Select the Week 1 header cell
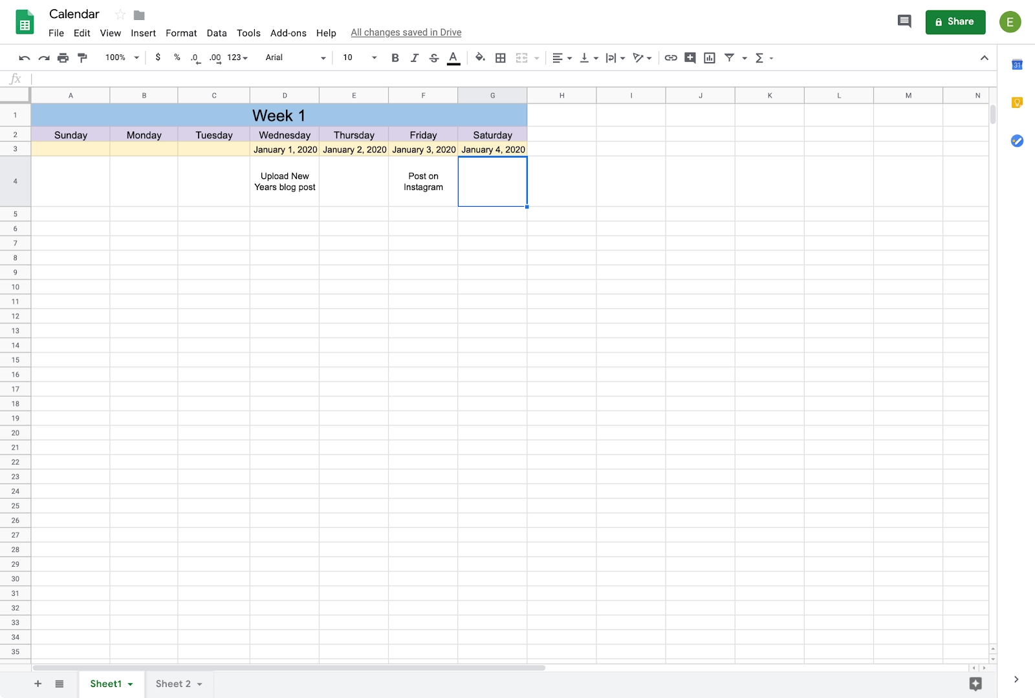Screen dimensions: 1035x698 pos(279,115)
